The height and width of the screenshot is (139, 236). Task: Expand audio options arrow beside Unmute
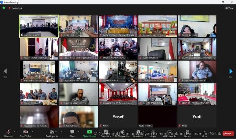click(14, 132)
